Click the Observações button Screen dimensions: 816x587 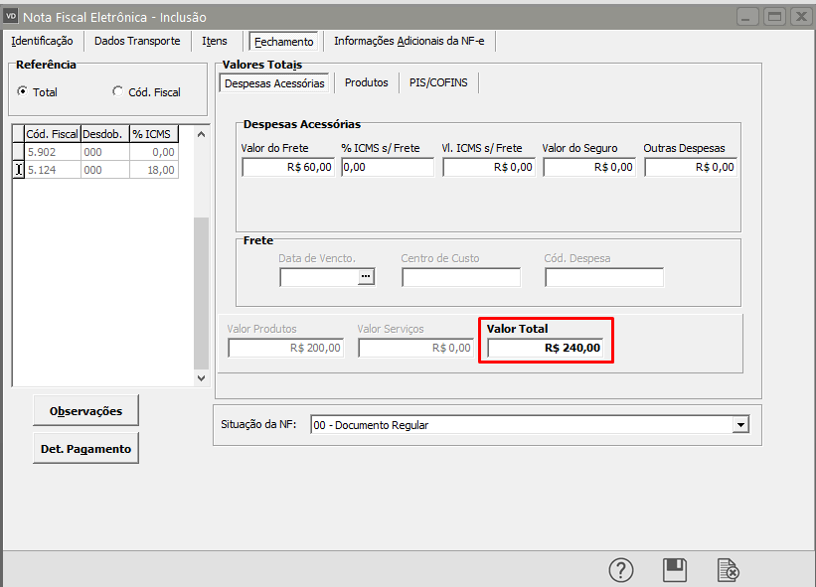[x=85, y=410]
